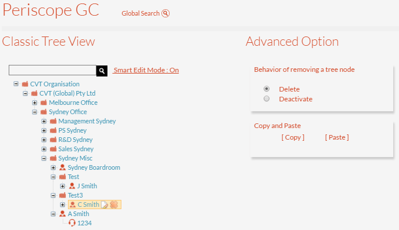
Task: Click the PS Sydney folder icon
Action: pos(53,130)
